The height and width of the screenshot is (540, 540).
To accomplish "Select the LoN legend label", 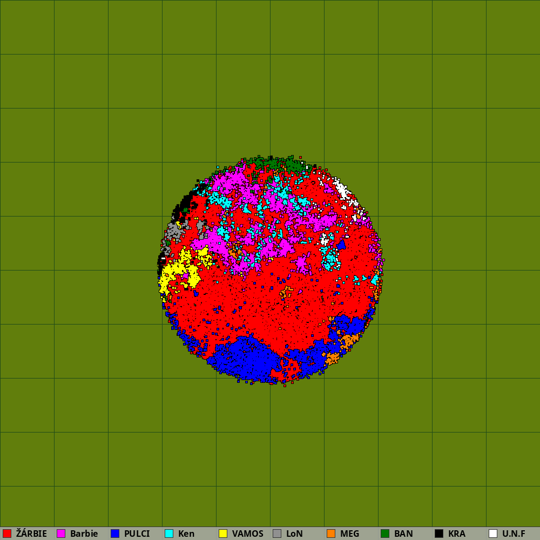I will tap(294, 534).
